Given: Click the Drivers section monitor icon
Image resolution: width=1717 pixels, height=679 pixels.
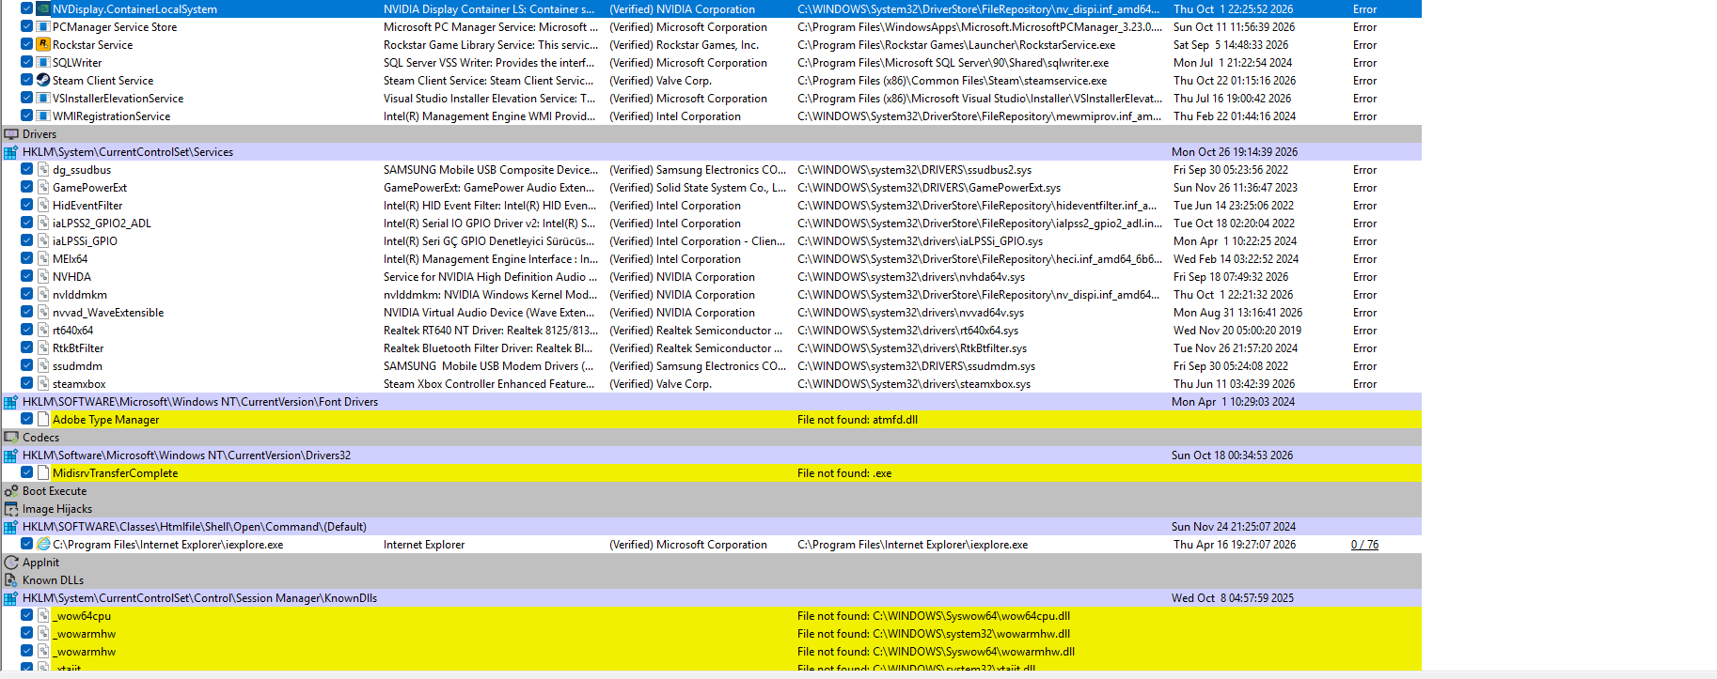Looking at the screenshot, I should pyautogui.click(x=11, y=134).
